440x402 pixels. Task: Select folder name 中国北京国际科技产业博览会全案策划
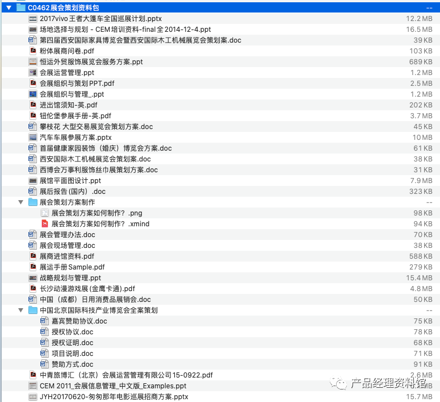[x=99, y=310]
